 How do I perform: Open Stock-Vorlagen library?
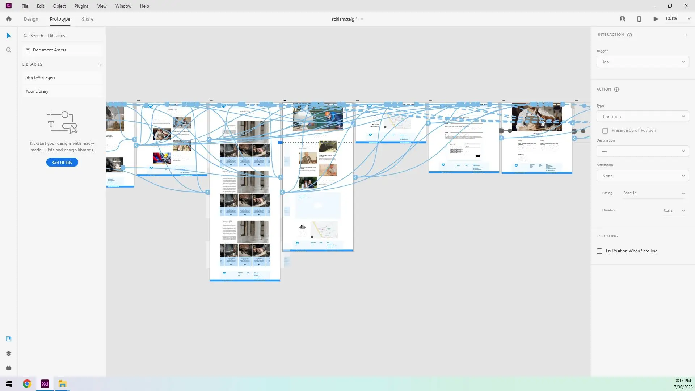point(40,77)
